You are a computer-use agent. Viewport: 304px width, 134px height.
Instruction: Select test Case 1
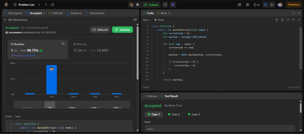154,114
